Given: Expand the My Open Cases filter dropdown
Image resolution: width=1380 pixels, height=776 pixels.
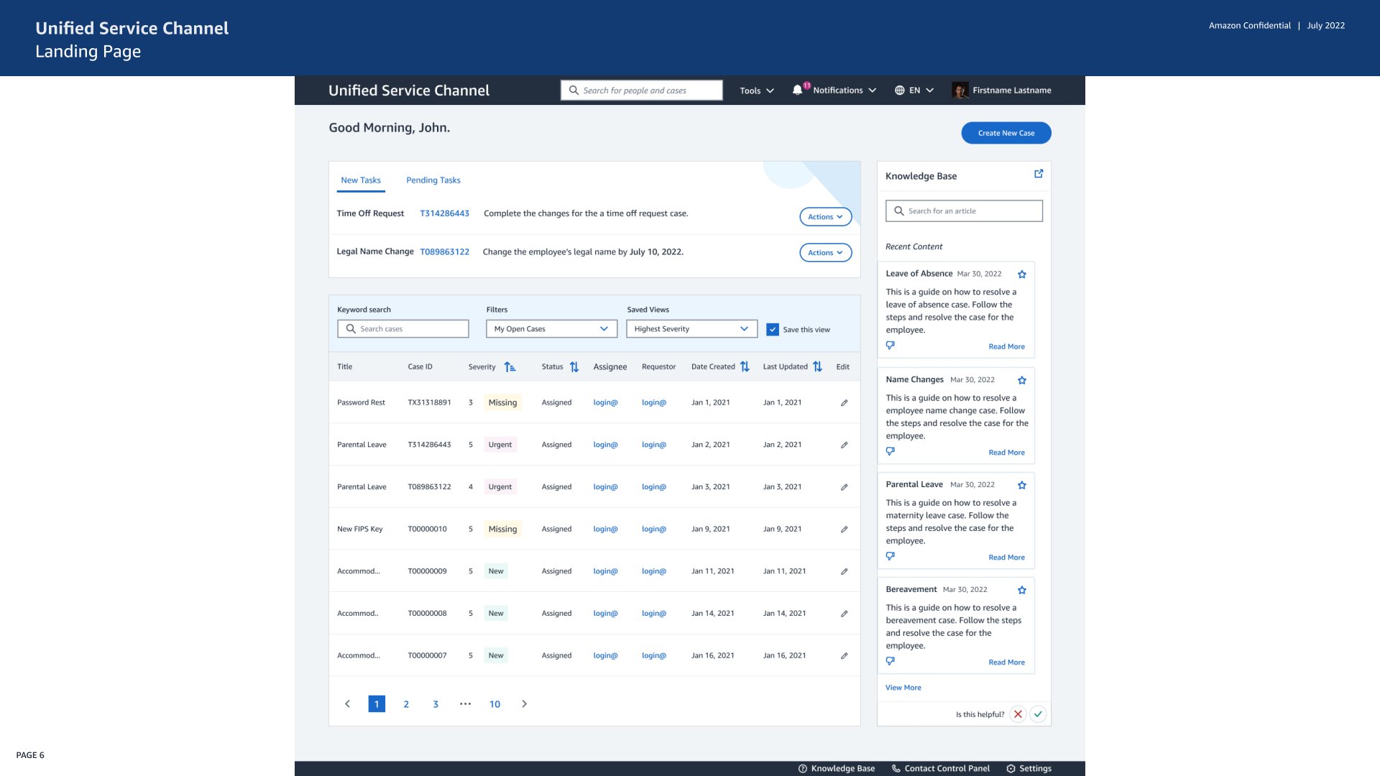Looking at the screenshot, I should (551, 329).
